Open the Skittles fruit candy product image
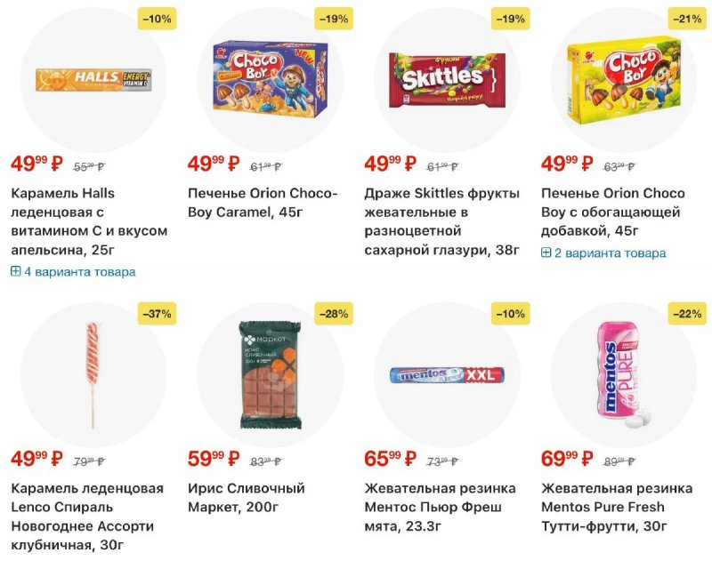712x569 pixels. point(447,79)
